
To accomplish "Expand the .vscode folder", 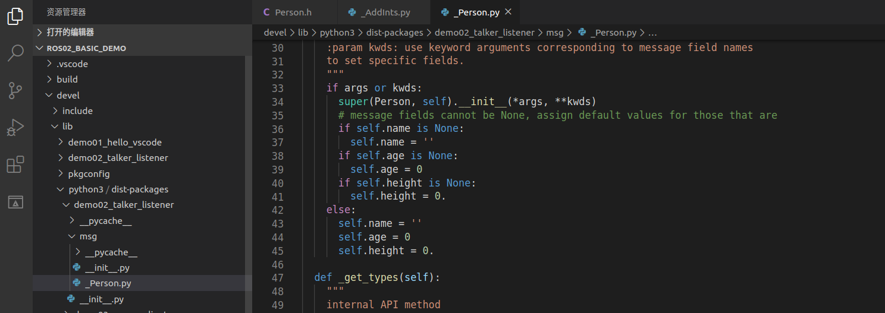I will (x=72, y=64).
